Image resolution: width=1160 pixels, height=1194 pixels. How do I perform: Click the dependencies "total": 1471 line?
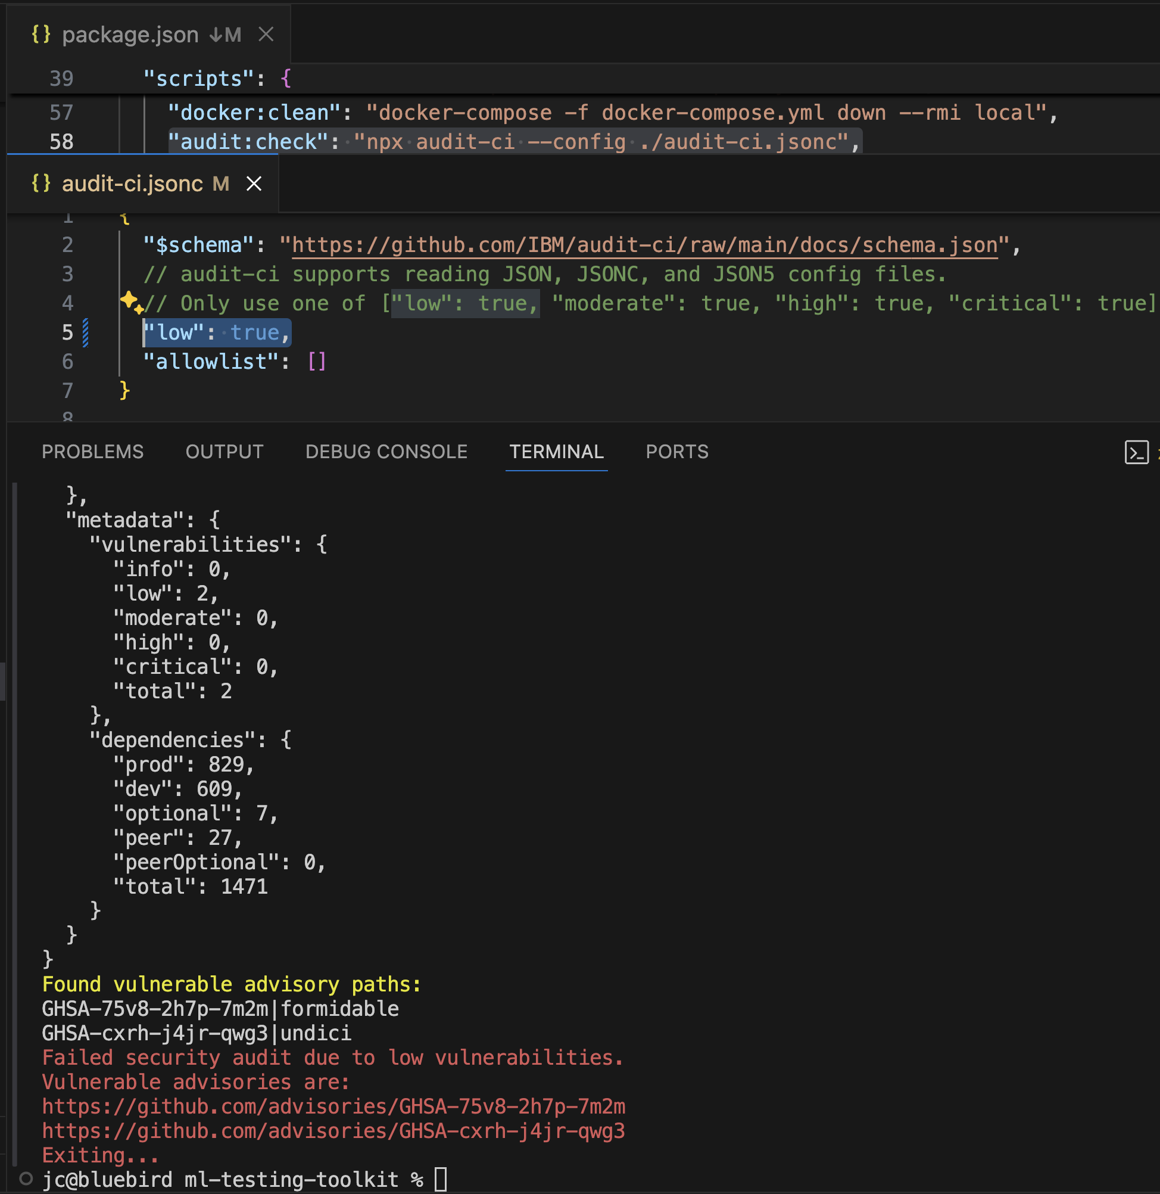point(190,886)
